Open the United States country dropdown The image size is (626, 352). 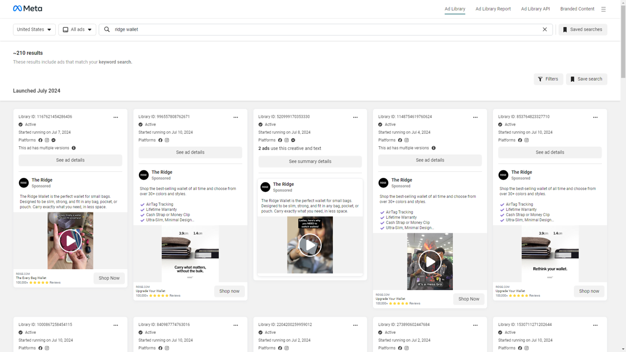[34, 29]
